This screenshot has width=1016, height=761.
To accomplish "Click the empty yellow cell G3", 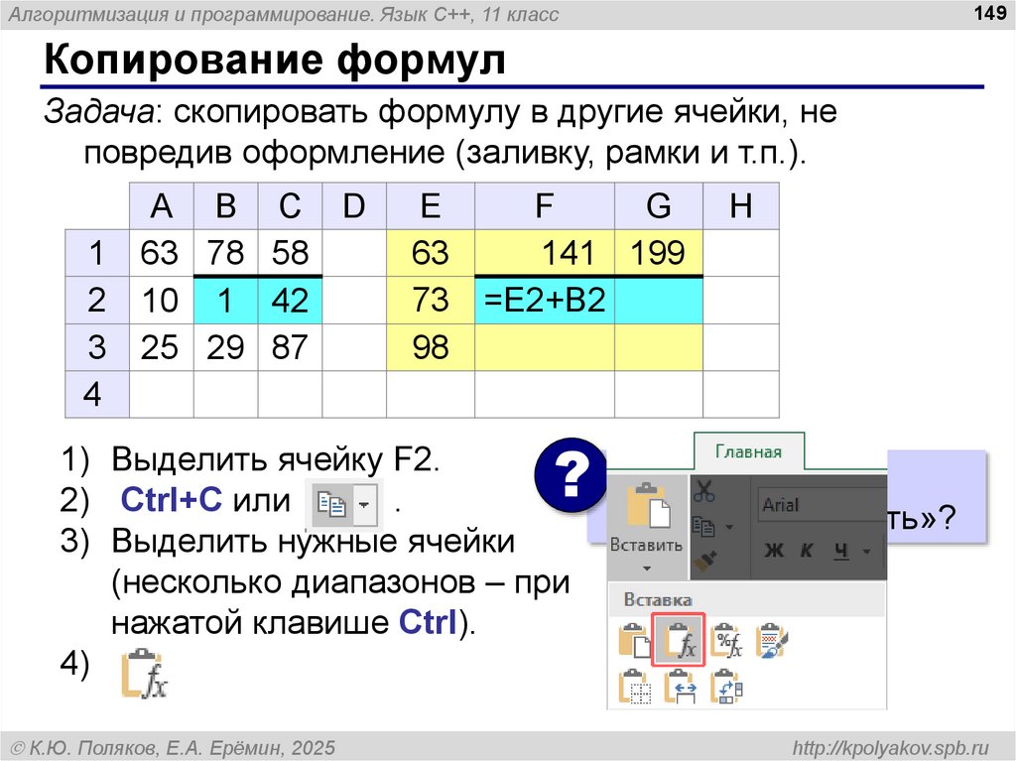I will click(659, 347).
